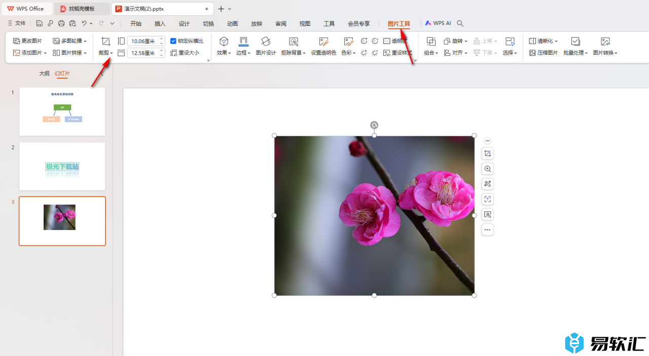649x356 pixels.
Task: Click the 透明度 transparency icon
Action: (387, 41)
